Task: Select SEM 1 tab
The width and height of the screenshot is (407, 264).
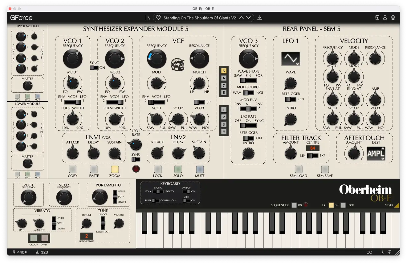Action: pos(224,110)
